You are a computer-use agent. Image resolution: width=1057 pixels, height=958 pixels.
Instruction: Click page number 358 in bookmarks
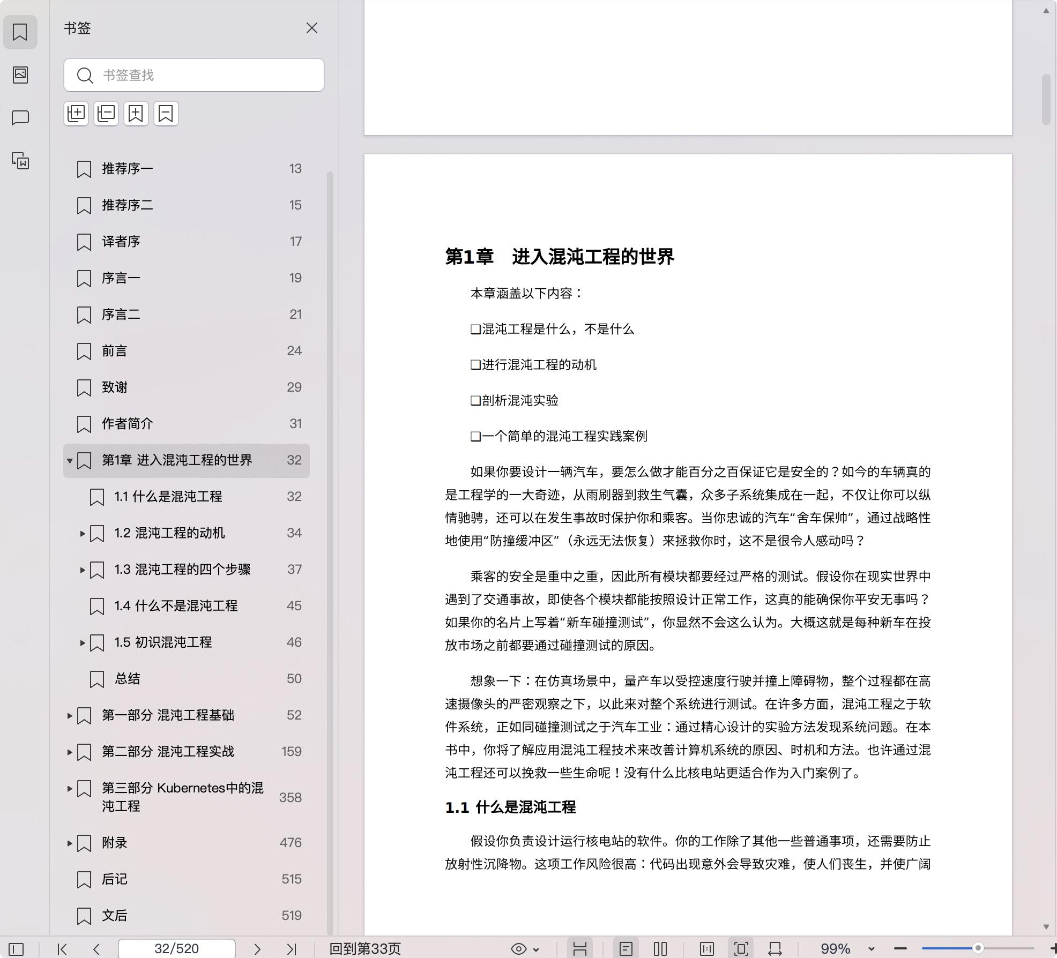290,797
